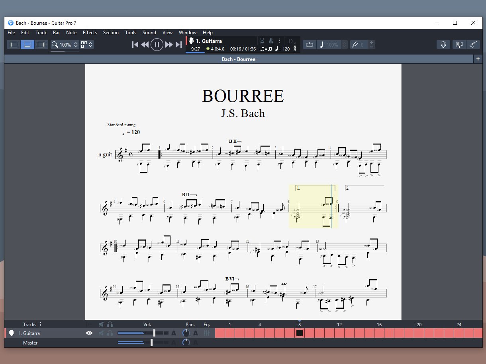486x364 pixels.
Task: Open the Effects menu
Action: [x=90, y=33]
